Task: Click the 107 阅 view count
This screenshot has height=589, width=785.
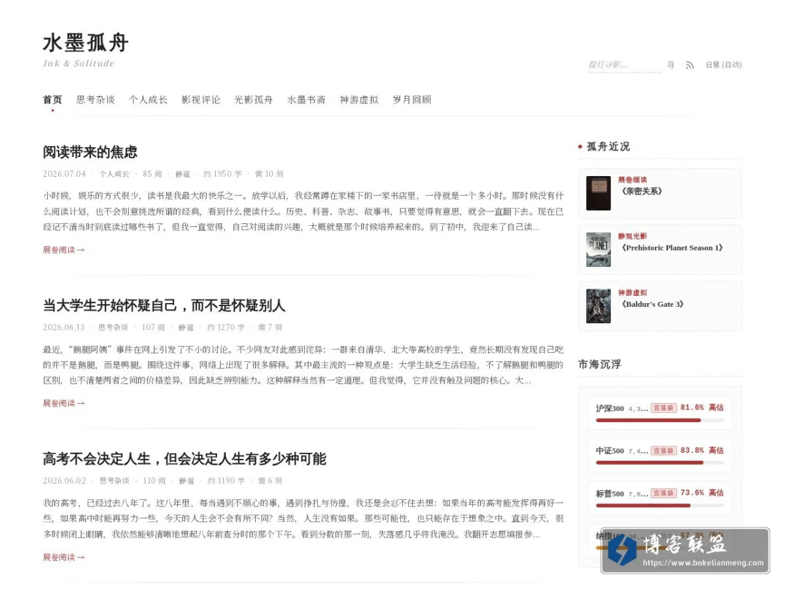Action: point(153,327)
